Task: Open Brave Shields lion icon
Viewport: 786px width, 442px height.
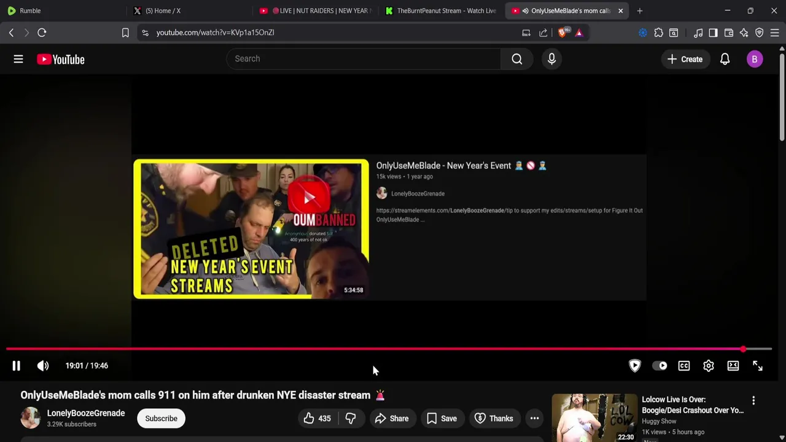Action: tap(563, 33)
